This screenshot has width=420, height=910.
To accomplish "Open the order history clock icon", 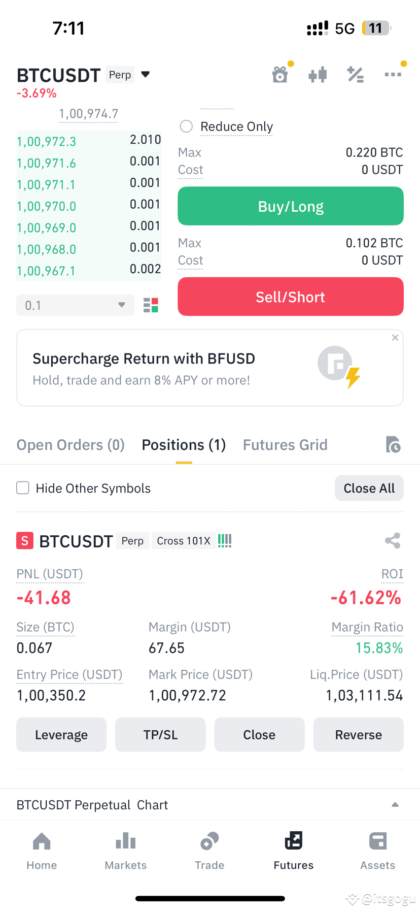I will (393, 444).
